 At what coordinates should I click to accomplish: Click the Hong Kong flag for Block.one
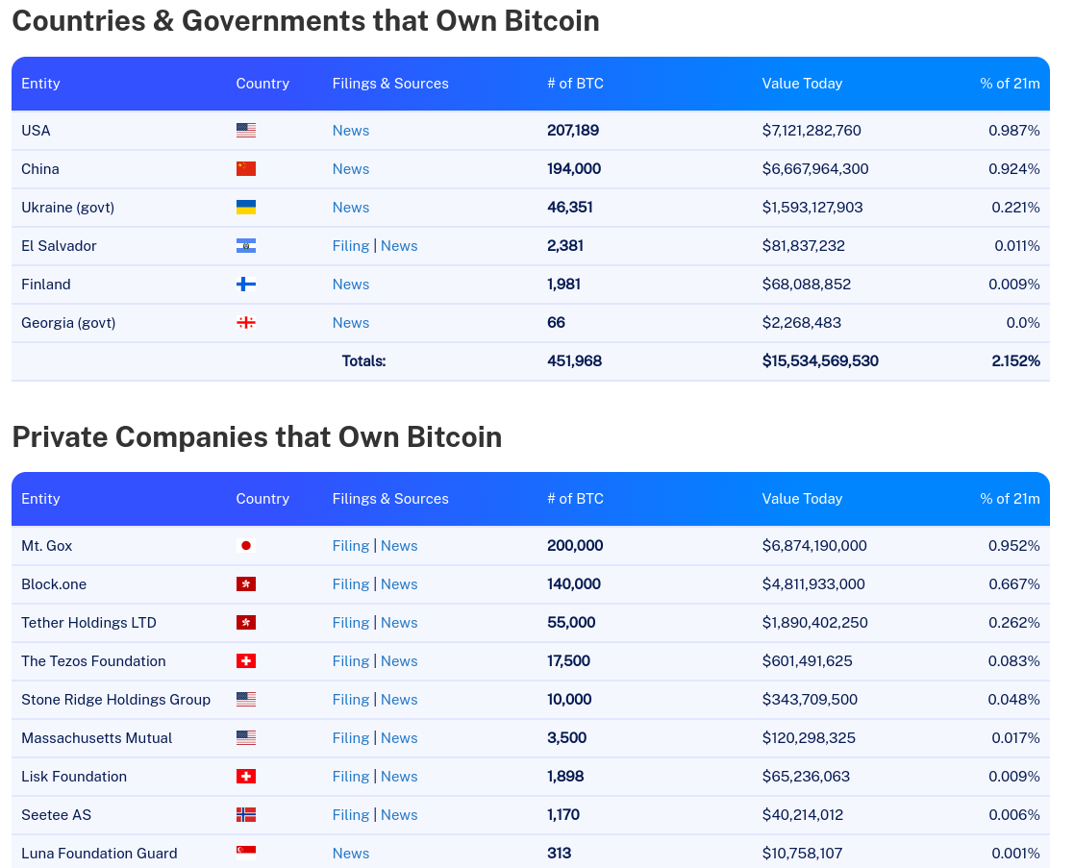[246, 583]
